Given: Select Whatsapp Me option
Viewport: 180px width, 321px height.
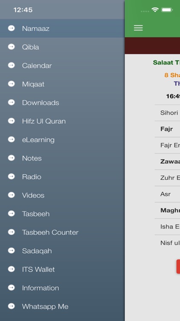Looking at the screenshot, I should (x=62, y=306).
